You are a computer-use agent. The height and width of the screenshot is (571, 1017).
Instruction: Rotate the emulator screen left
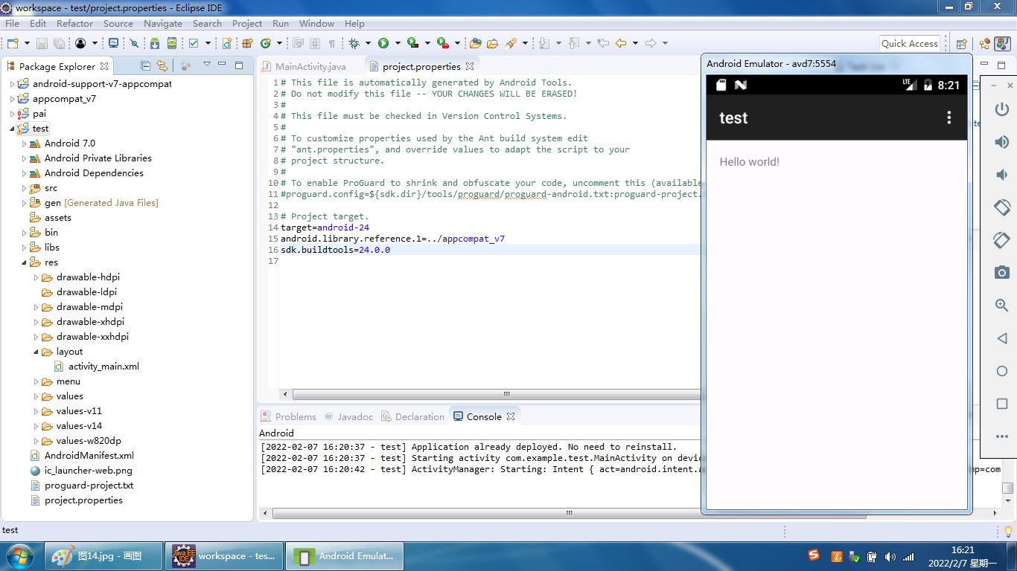tap(1001, 208)
